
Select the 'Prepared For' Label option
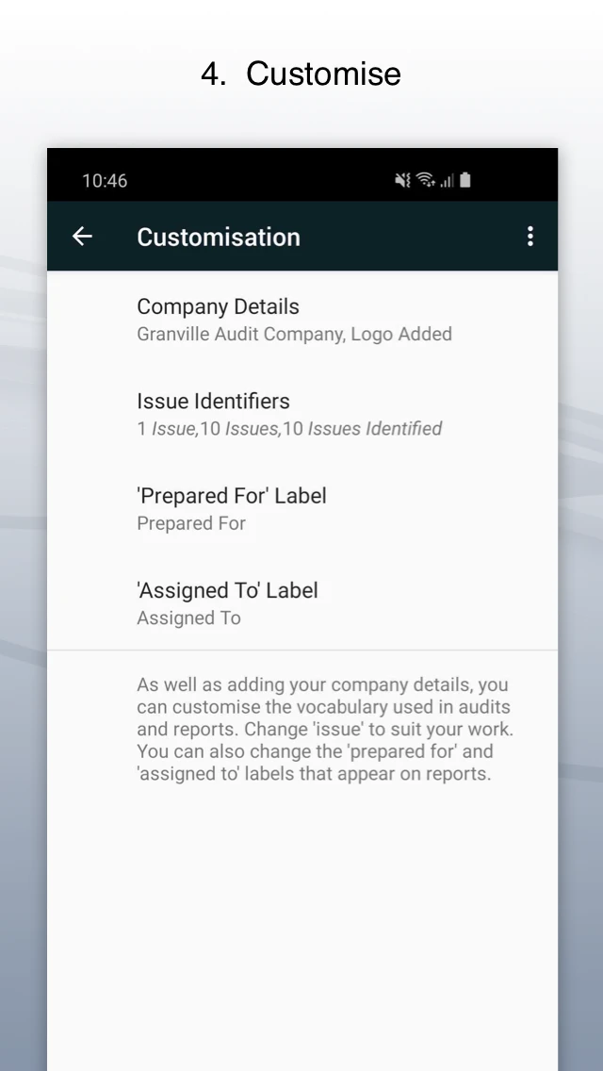232,495
